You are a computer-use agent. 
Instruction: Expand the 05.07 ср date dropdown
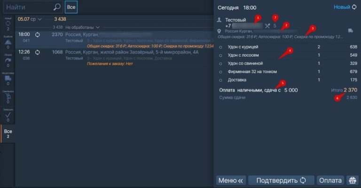(30, 19)
